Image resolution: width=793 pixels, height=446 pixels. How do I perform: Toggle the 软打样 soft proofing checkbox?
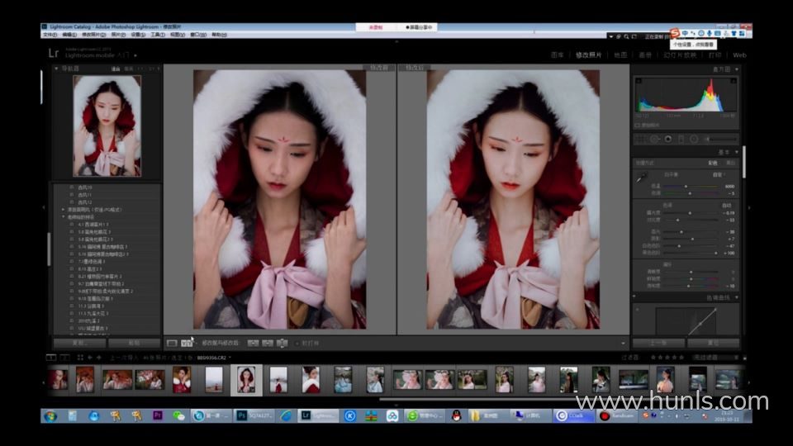pyautogui.click(x=297, y=344)
